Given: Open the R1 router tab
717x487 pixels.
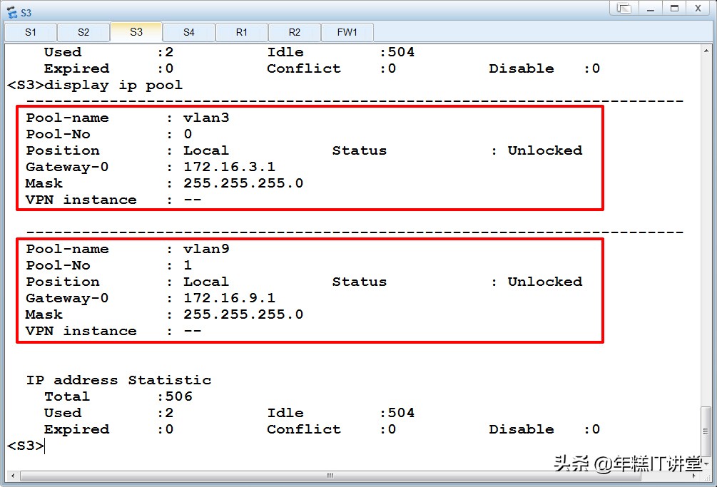Looking at the screenshot, I should coord(241,32).
